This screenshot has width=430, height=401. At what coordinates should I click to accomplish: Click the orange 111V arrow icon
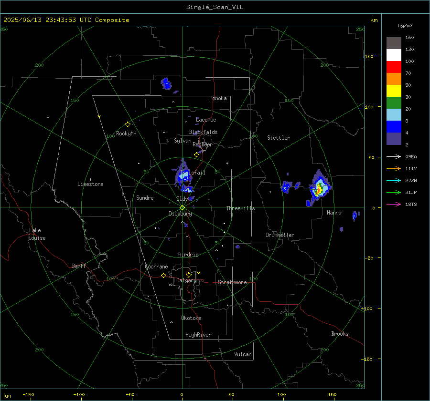tap(394, 169)
